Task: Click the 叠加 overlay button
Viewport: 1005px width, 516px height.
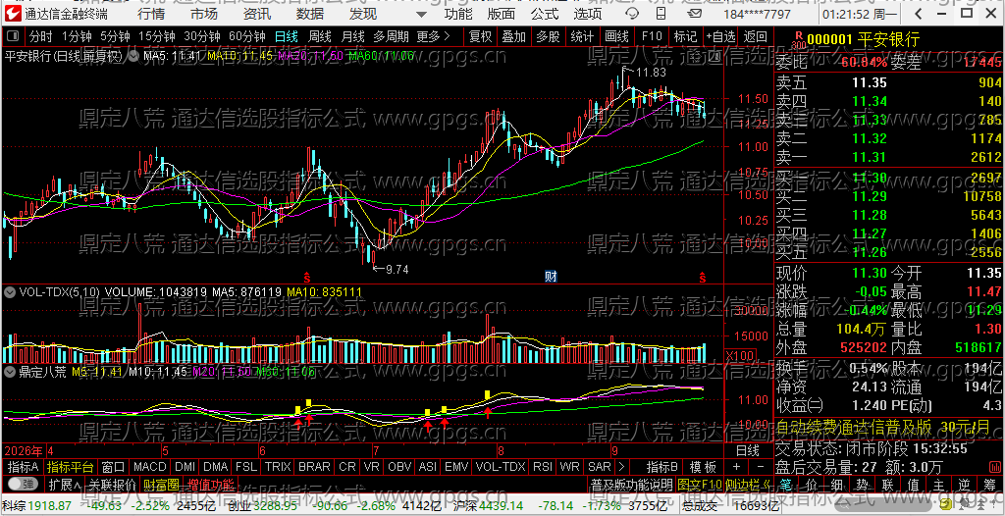Action: [514, 36]
